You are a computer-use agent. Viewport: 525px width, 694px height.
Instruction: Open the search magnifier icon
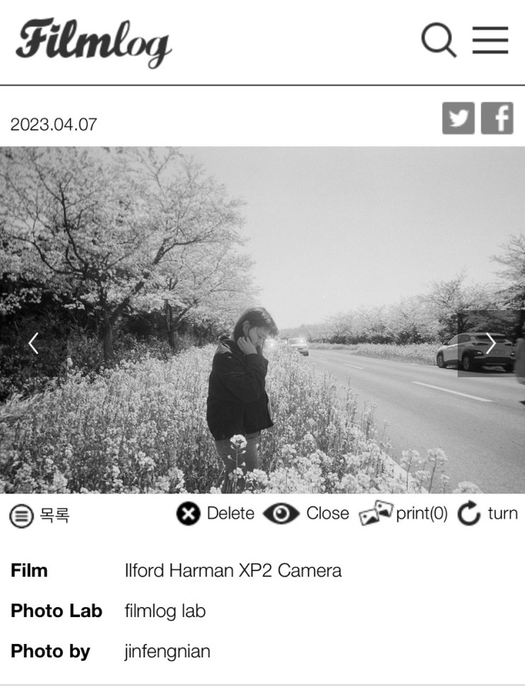point(439,40)
